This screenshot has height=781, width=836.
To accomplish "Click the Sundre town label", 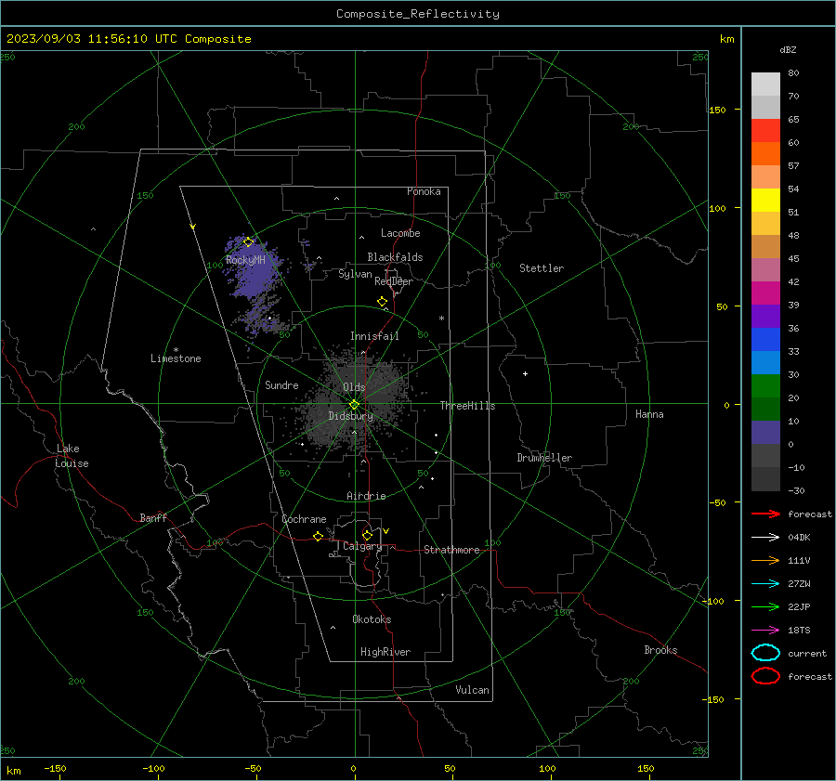I will point(281,385).
